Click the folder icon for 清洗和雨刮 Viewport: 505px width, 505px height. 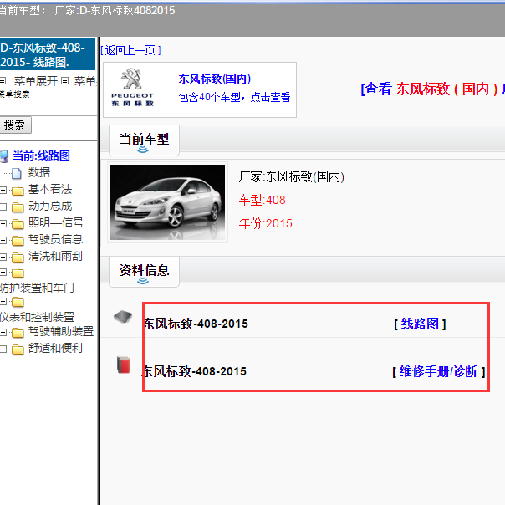coord(18,257)
